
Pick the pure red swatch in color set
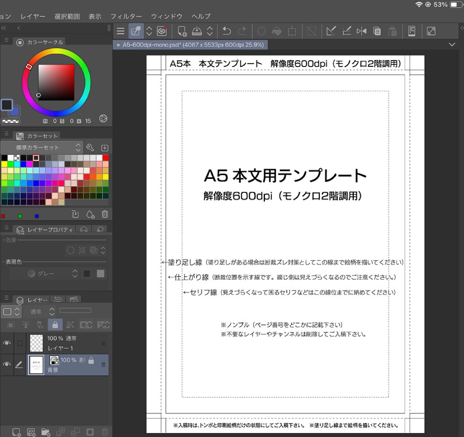[105, 158]
